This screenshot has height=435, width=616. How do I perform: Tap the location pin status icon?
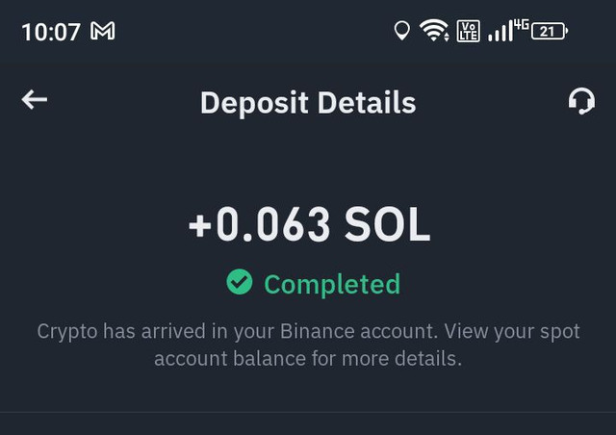(402, 31)
